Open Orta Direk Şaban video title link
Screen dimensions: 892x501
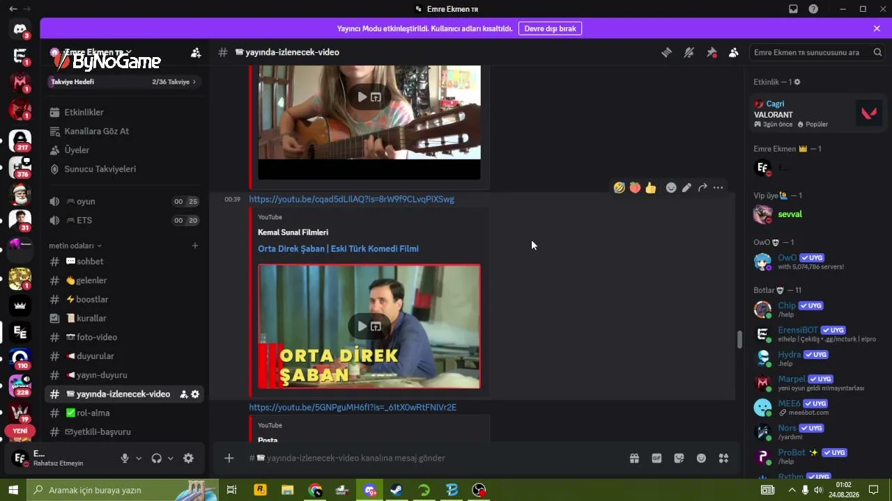[338, 248]
